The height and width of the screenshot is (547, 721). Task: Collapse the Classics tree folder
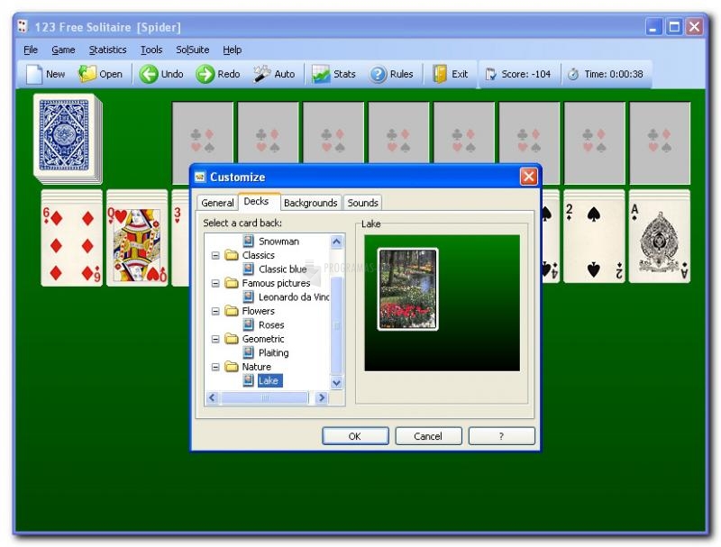[215, 255]
